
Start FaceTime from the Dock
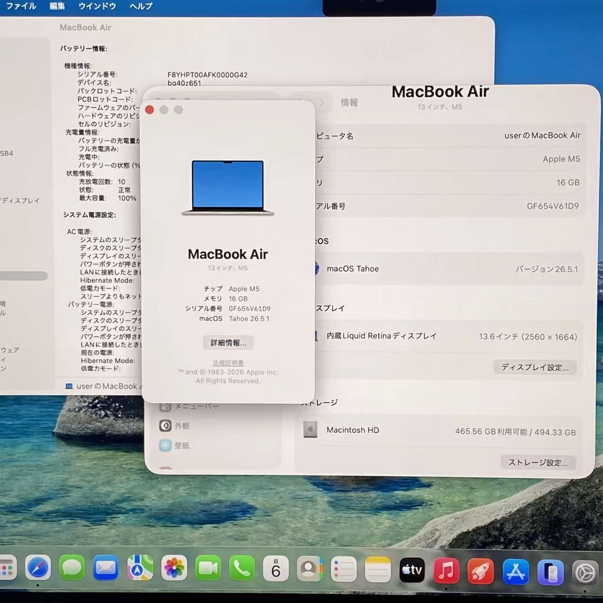(x=208, y=568)
